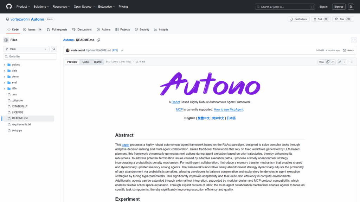Switch to the Code tab

(13, 29)
